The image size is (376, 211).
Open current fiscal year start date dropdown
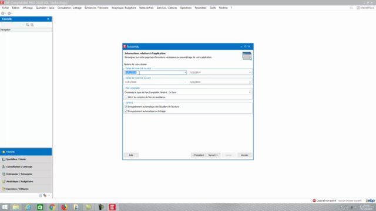click(x=185, y=73)
